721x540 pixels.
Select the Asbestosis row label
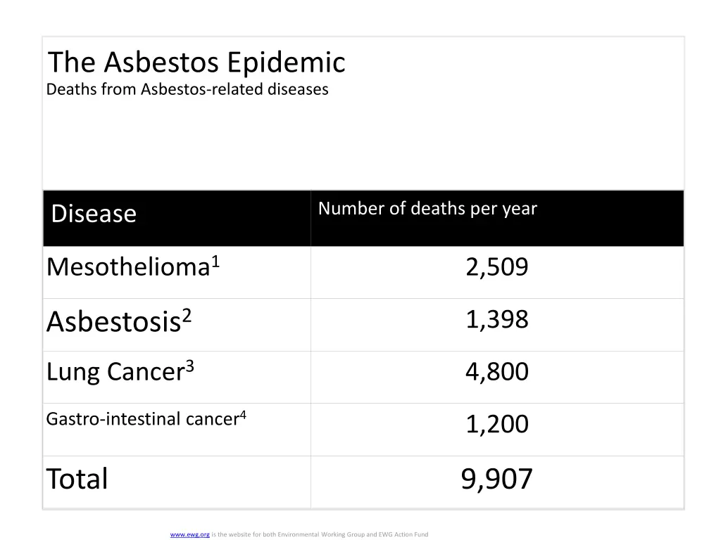(x=113, y=322)
